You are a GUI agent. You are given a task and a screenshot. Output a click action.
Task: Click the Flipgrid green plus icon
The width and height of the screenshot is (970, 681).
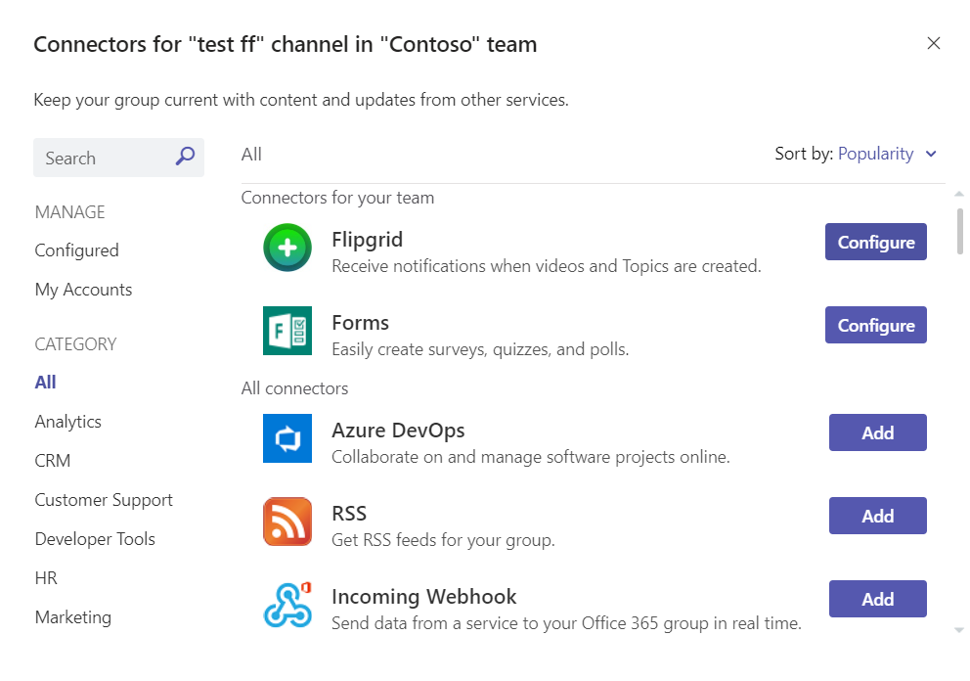click(x=287, y=248)
